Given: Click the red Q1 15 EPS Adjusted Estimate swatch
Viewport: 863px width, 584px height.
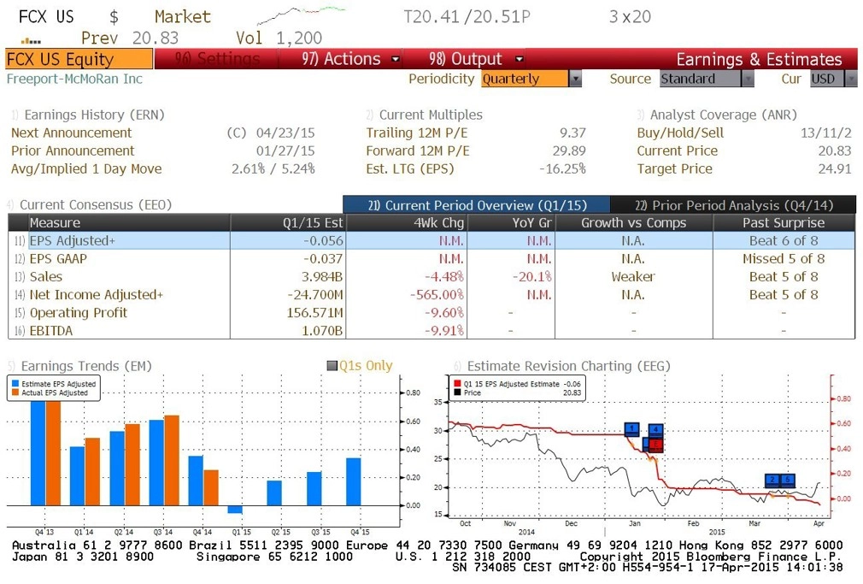Looking at the screenshot, I should (x=457, y=383).
